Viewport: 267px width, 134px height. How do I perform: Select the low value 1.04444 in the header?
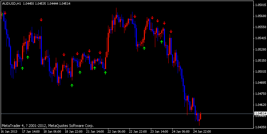(53, 3)
